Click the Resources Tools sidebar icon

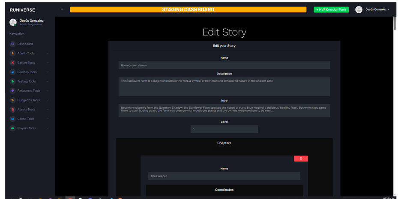pyautogui.click(x=12, y=91)
